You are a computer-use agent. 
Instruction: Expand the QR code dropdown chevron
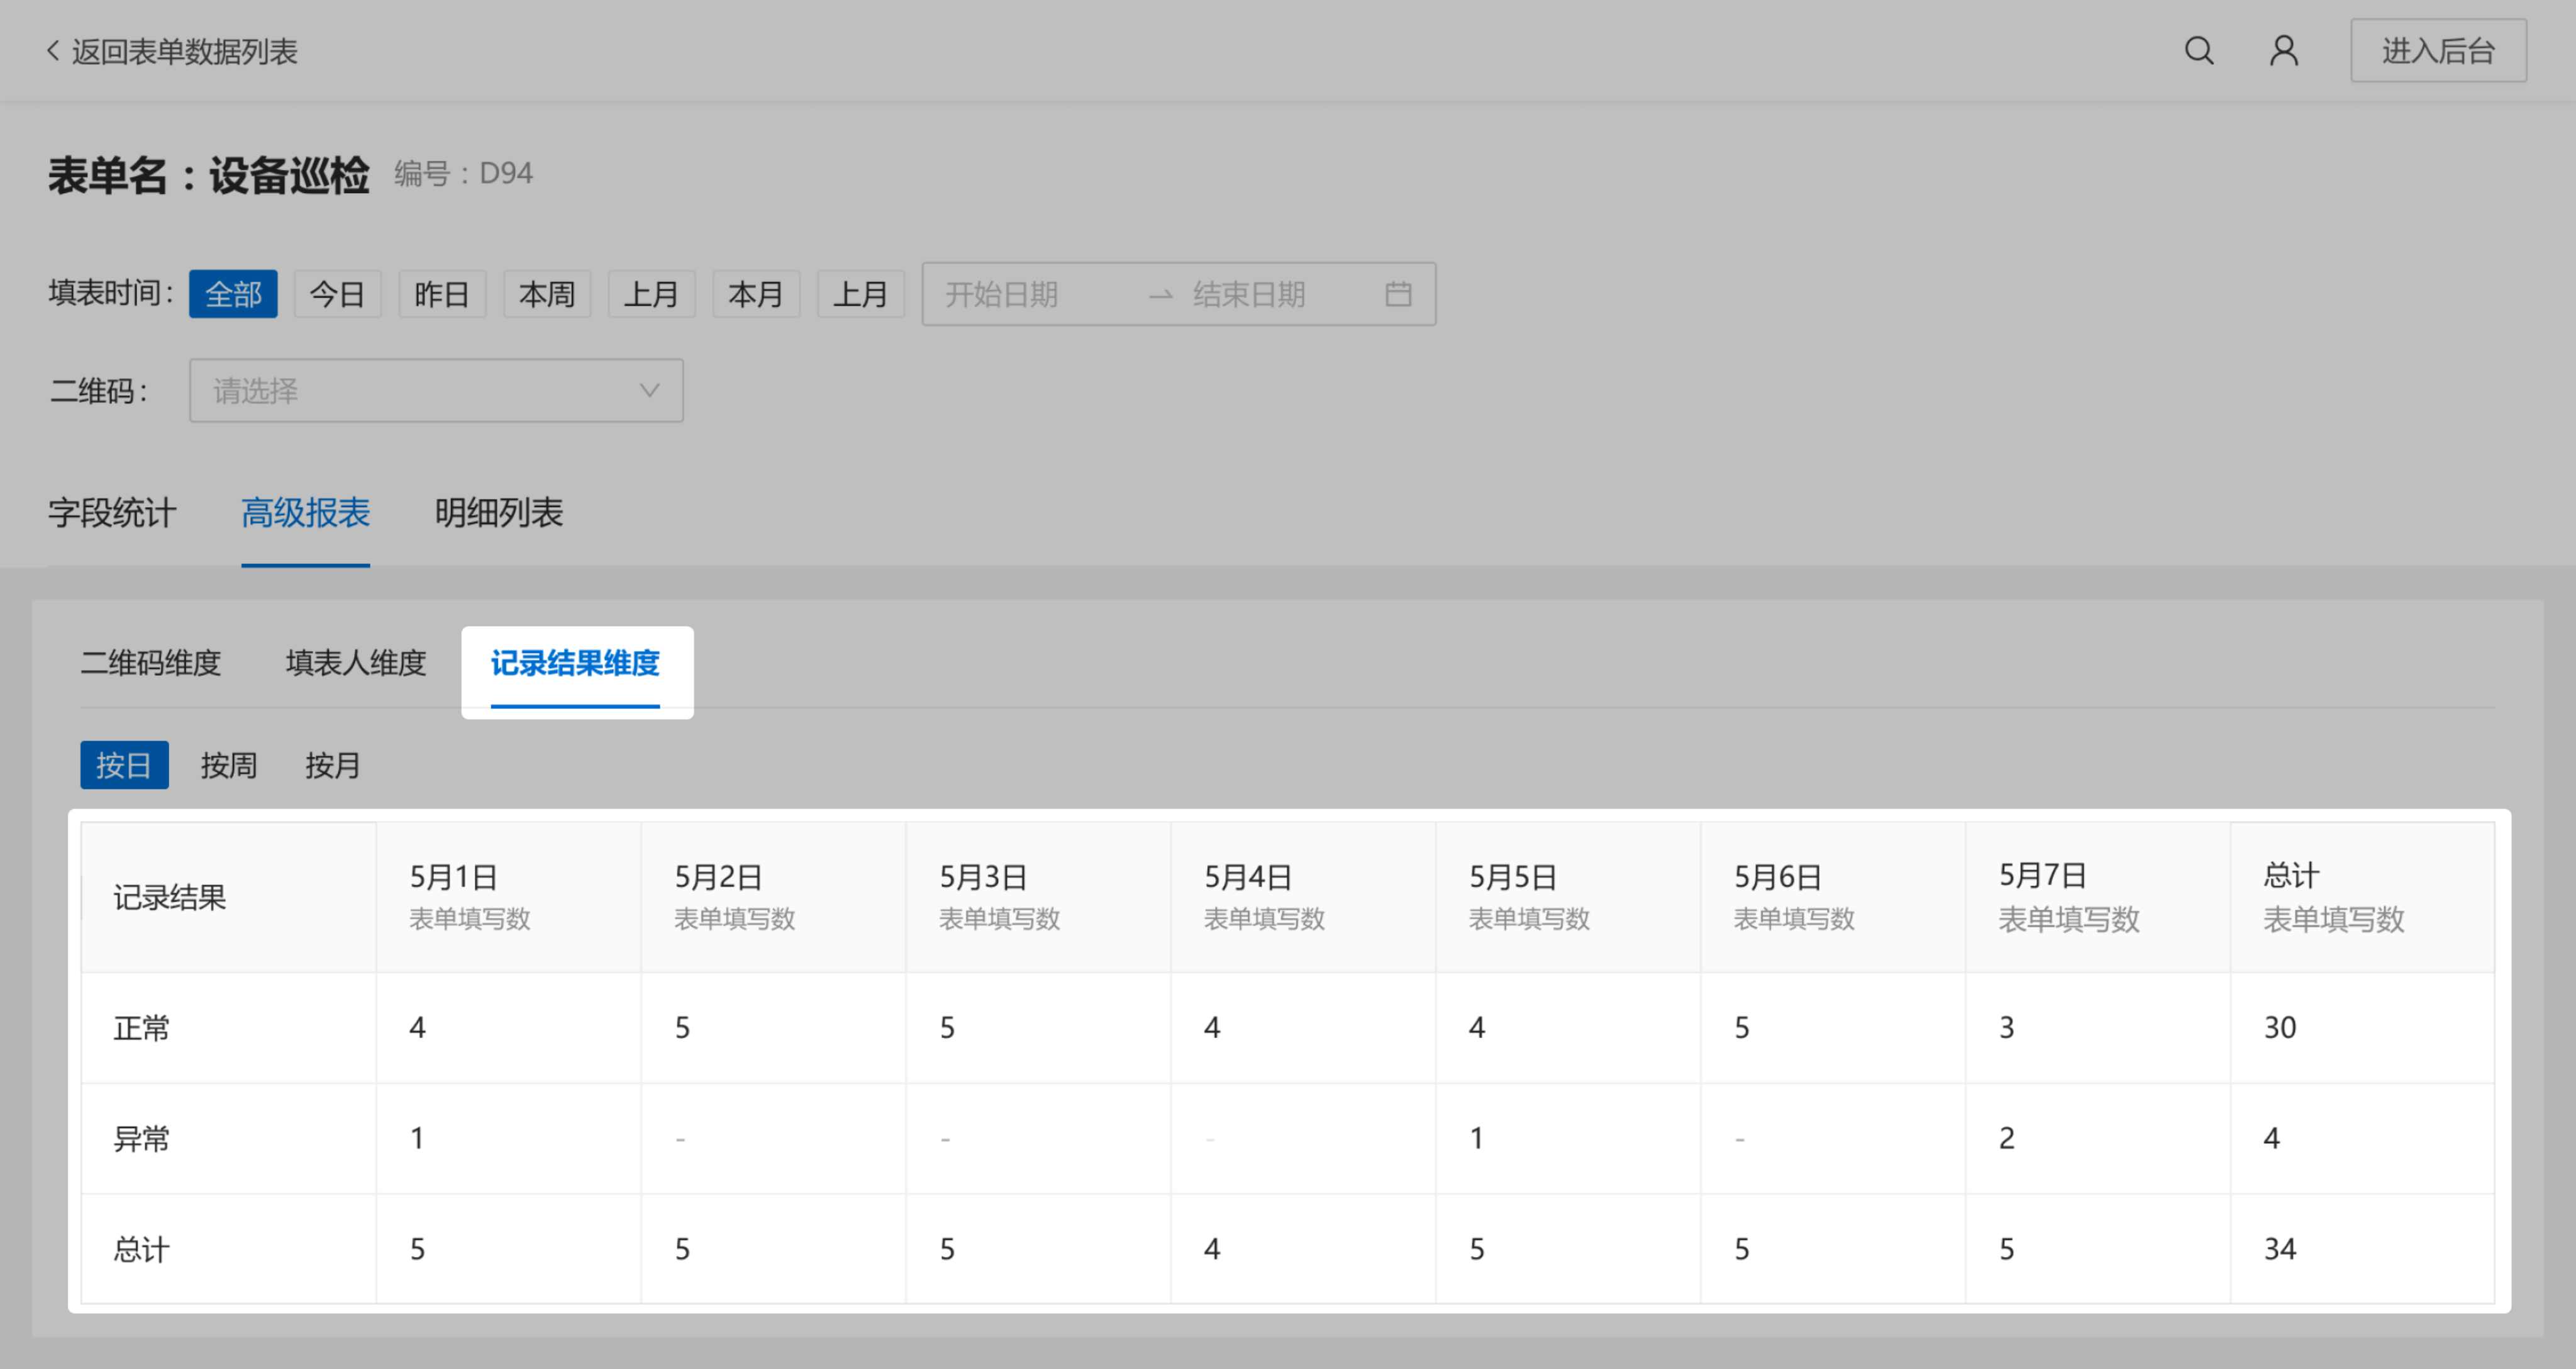(649, 390)
